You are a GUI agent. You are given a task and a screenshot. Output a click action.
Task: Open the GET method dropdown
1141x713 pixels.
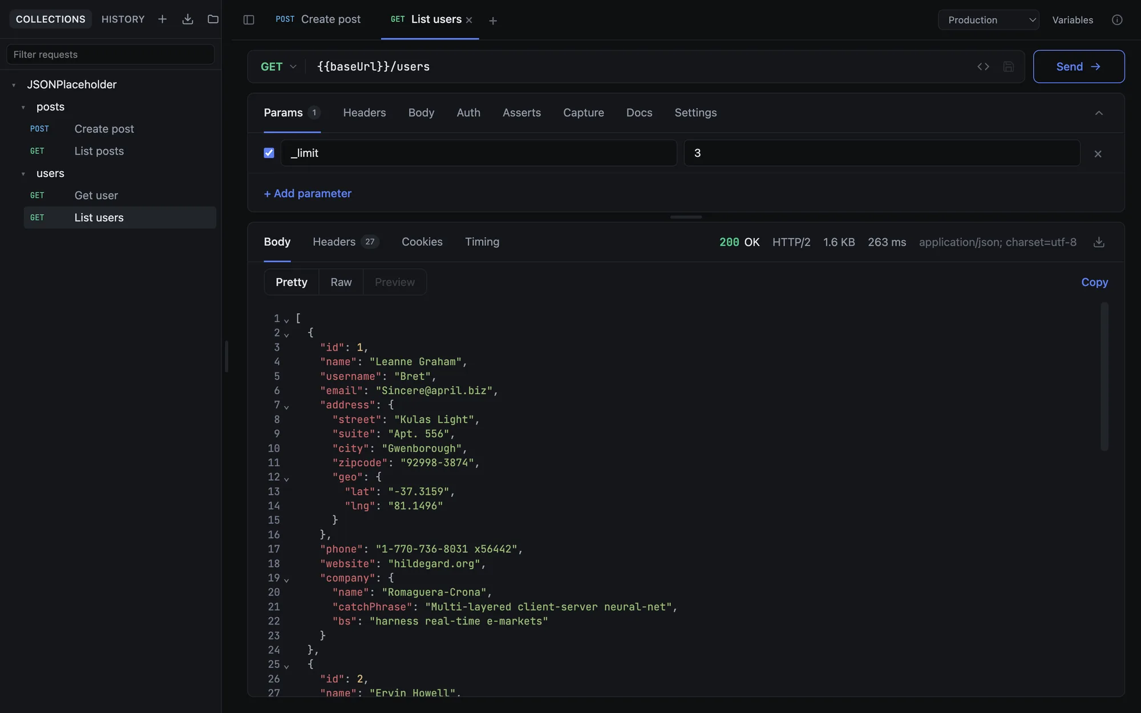[278, 67]
